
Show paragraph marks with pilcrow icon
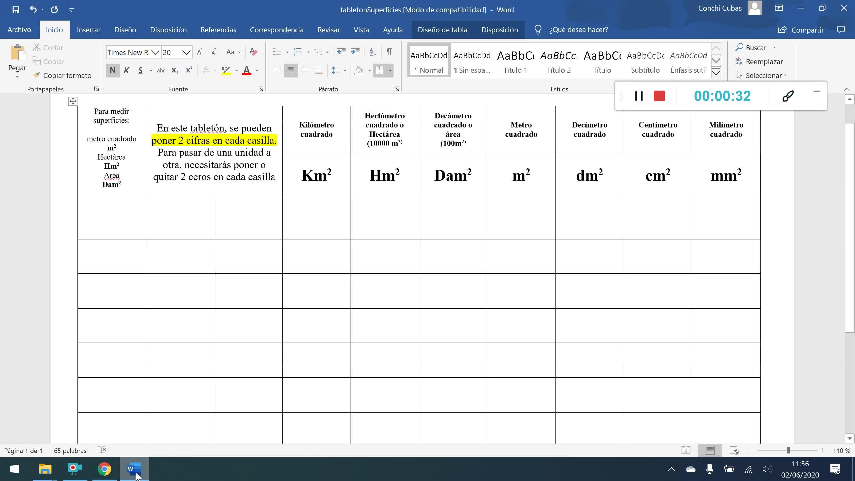(389, 52)
